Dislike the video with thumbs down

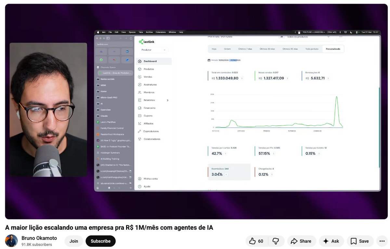(276, 241)
